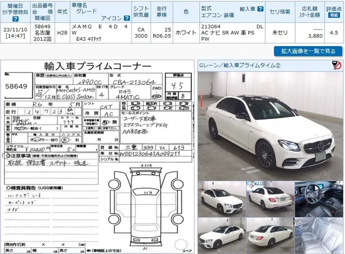Click help icon next to 輸入車 header
This screenshot has width=345, height=254.
[x=260, y=9]
